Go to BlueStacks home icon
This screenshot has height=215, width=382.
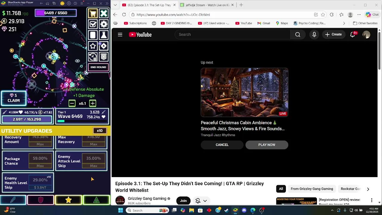(47, 4)
